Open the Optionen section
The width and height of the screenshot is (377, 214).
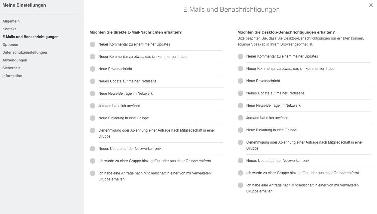10,45
